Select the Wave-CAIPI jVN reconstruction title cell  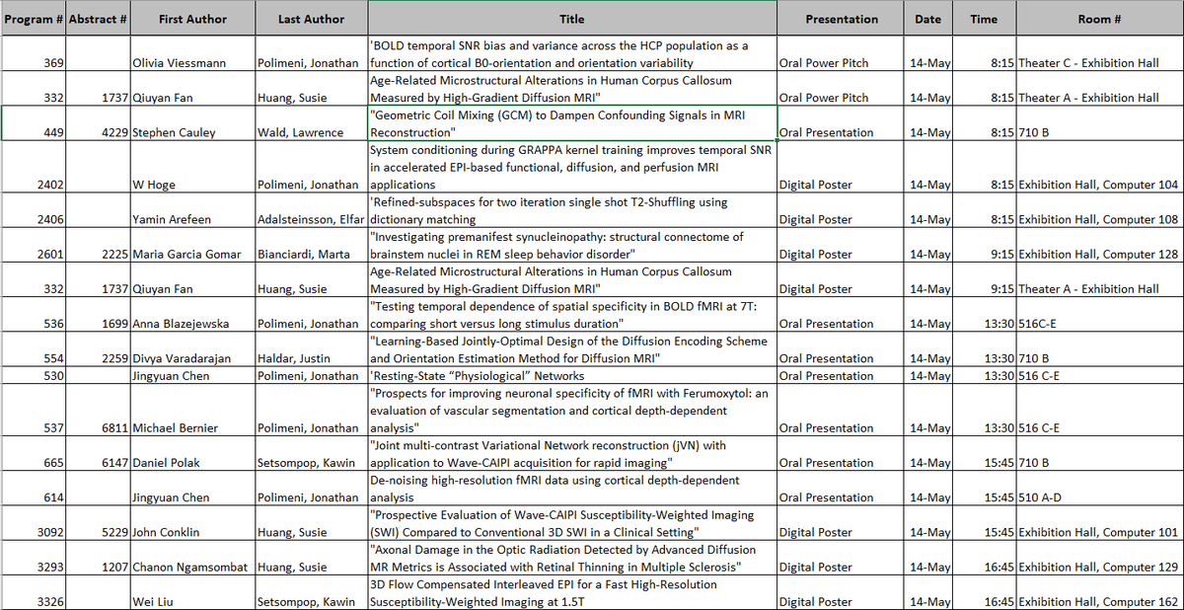[x=571, y=454]
